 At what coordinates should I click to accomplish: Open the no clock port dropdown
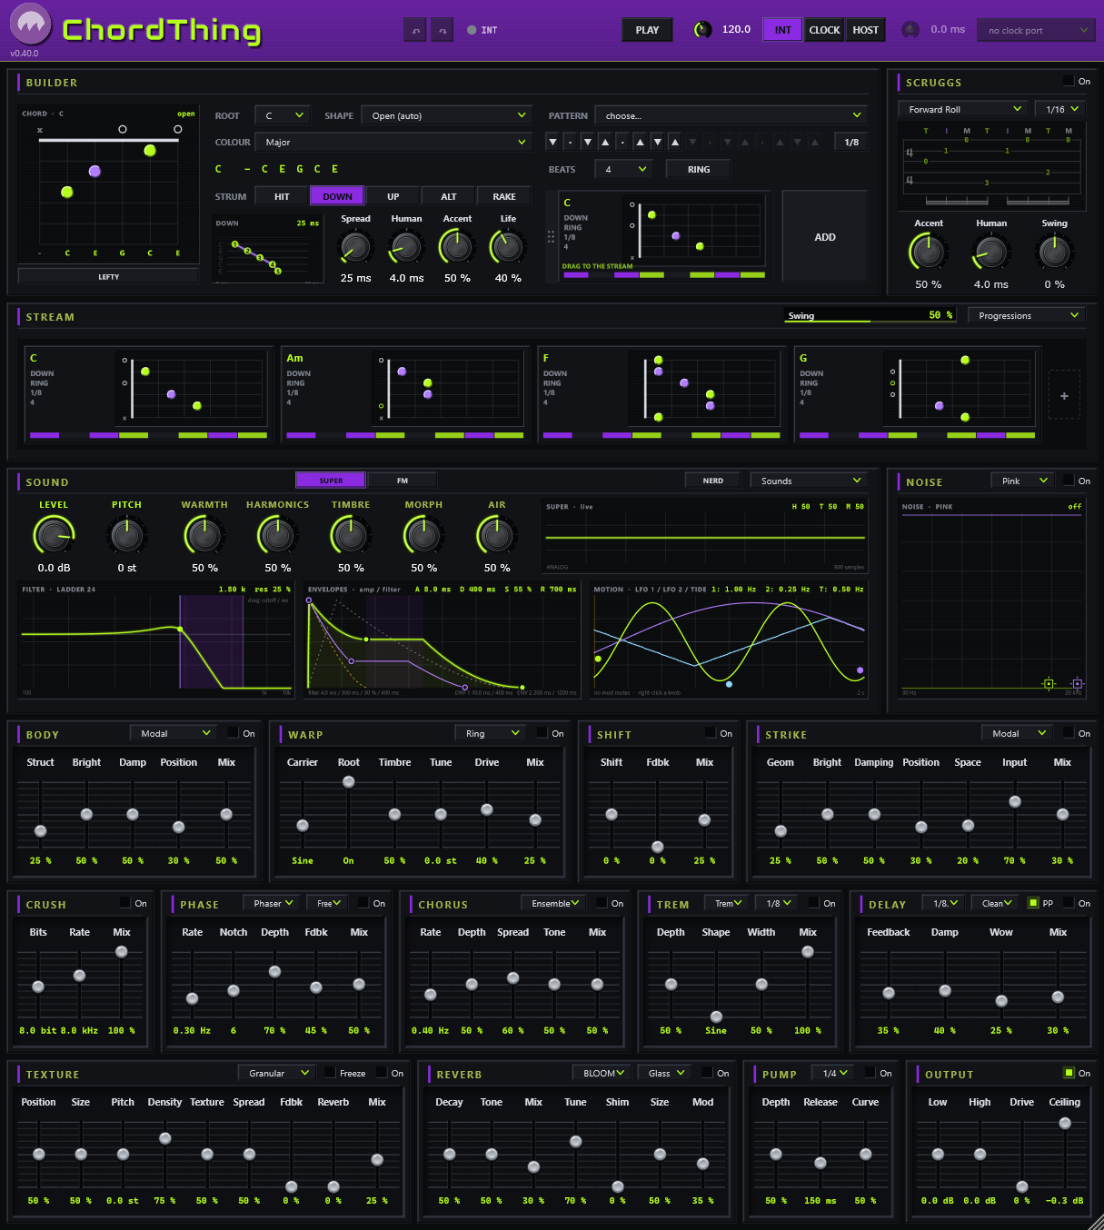click(1036, 30)
